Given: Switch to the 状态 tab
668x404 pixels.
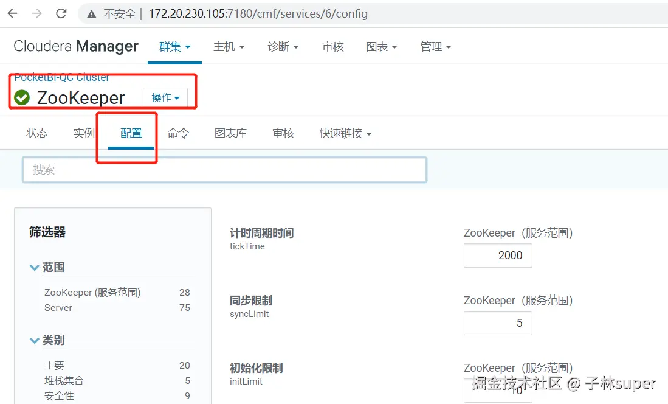Looking at the screenshot, I should tap(37, 133).
